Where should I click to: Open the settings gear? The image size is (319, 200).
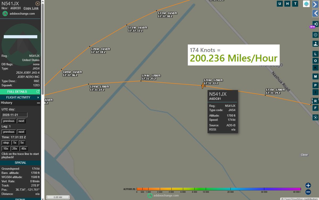[x=315, y=35]
